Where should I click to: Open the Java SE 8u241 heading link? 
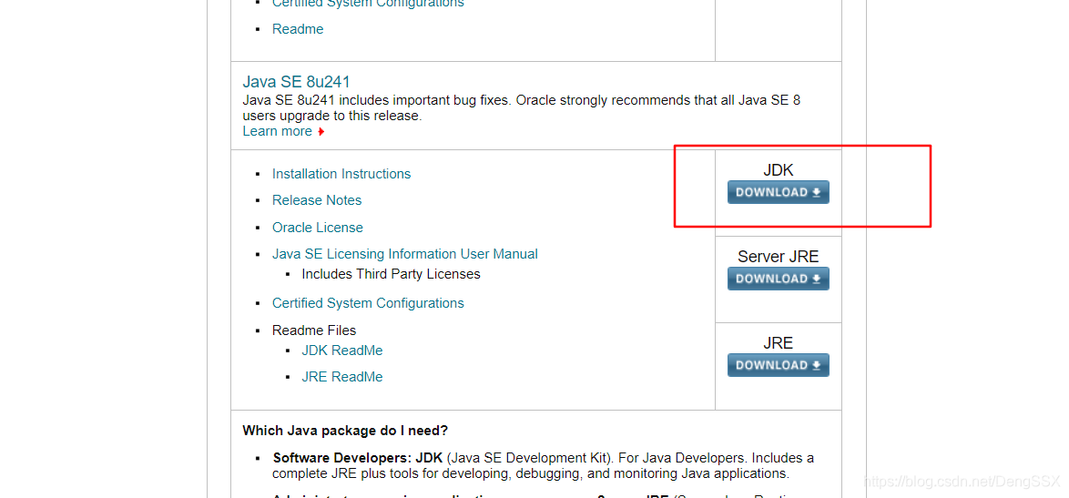[296, 83]
